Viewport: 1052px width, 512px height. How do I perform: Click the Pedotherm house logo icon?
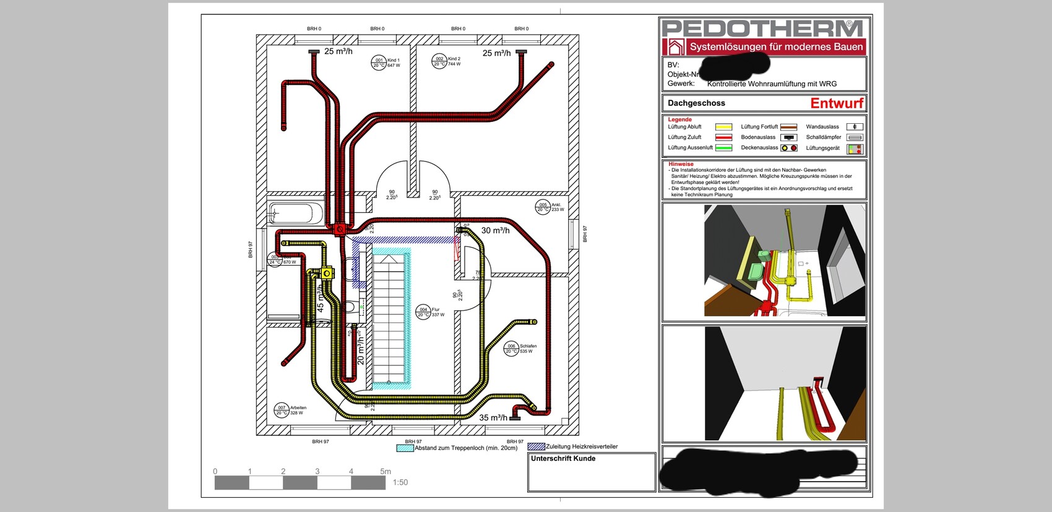(x=675, y=47)
